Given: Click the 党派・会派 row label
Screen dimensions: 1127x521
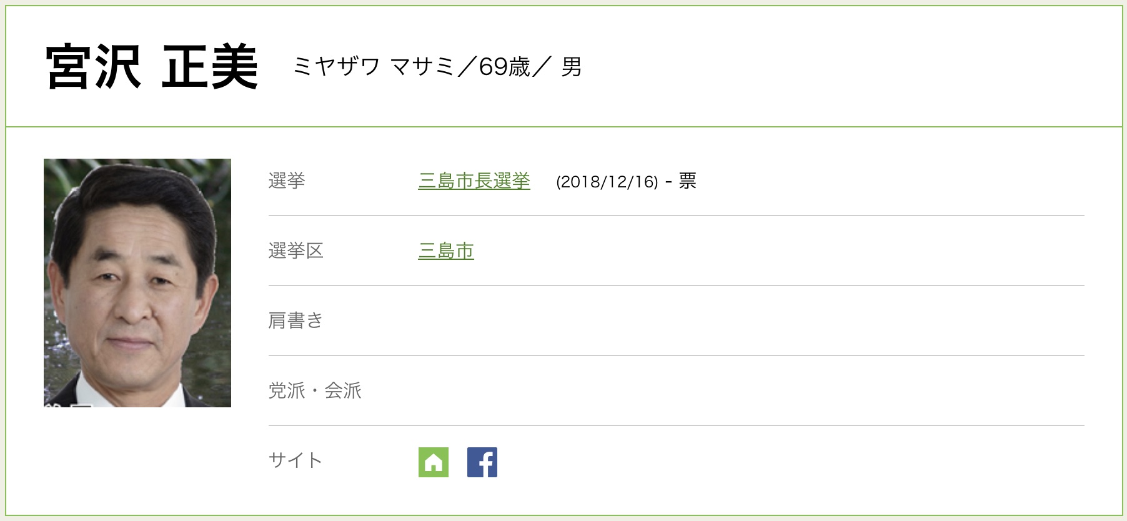Looking at the screenshot, I should pyautogui.click(x=315, y=391).
